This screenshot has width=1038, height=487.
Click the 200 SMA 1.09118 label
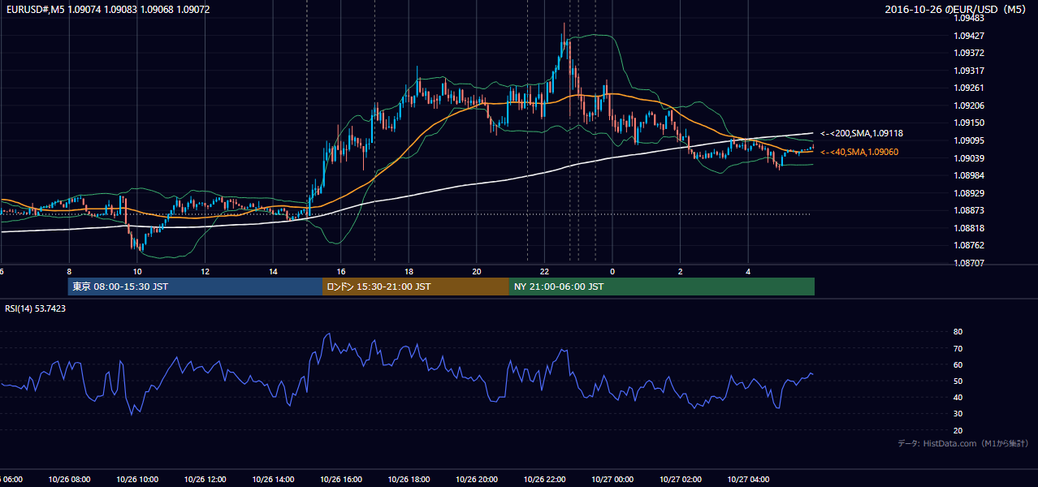(863, 133)
